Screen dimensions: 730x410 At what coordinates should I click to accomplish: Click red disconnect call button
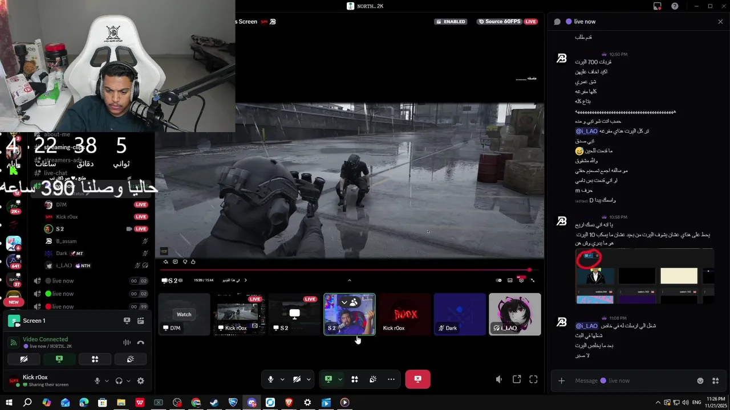[x=417, y=379]
